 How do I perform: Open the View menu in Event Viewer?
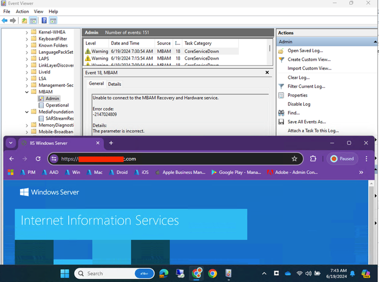[x=38, y=12]
